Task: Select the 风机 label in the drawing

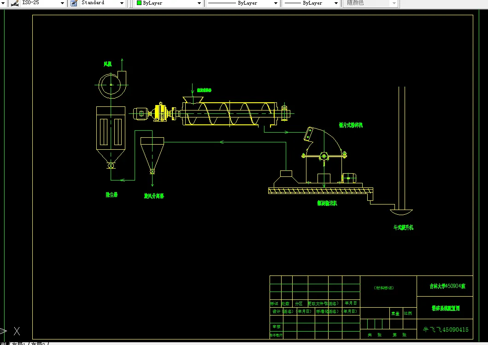Action: [108, 64]
